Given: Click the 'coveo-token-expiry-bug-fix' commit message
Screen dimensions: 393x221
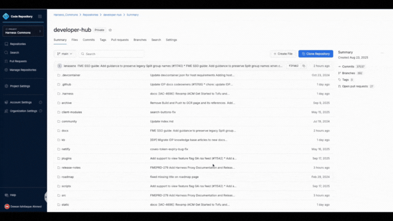Looking at the screenshot, I should point(169,149).
